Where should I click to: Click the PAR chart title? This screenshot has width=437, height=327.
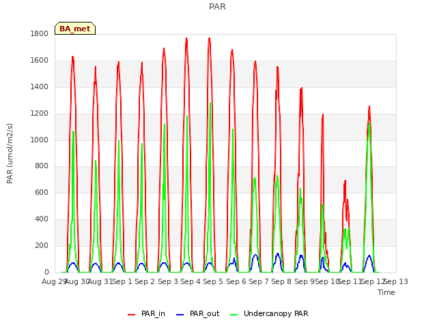click(x=217, y=7)
